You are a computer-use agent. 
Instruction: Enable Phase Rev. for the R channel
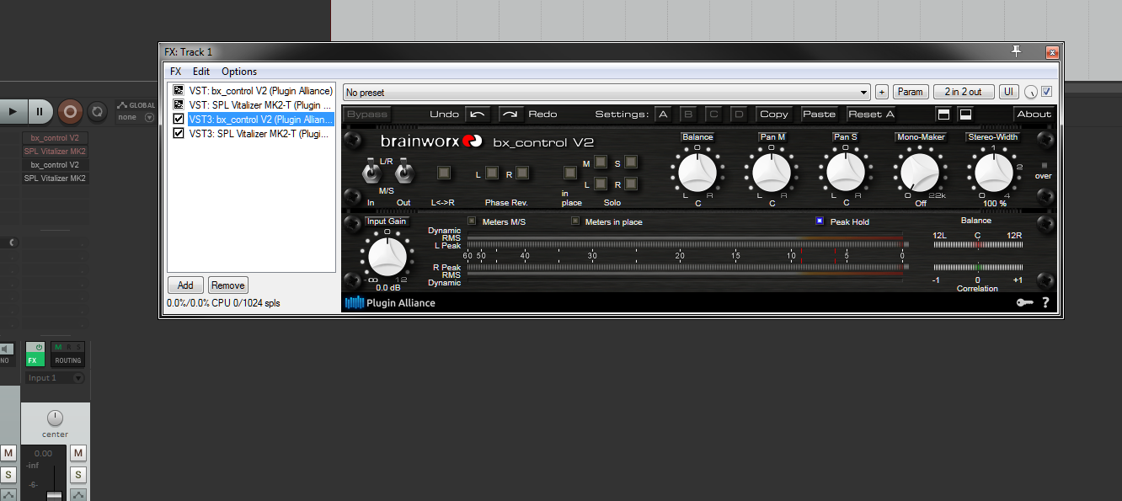coord(522,173)
